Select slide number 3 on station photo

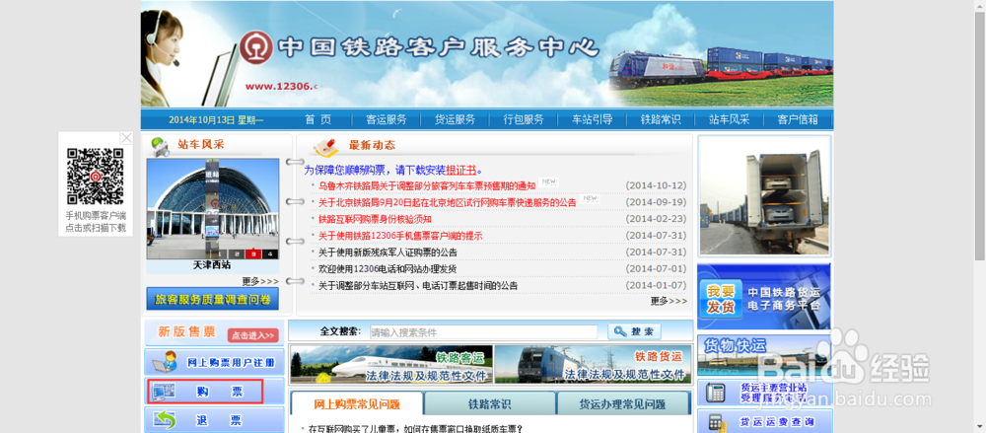tap(253, 254)
